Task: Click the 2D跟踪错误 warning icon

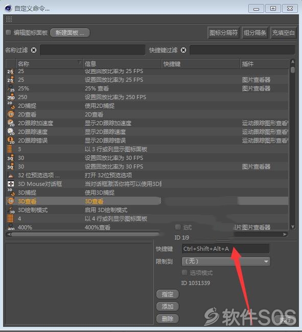Action: [11, 140]
